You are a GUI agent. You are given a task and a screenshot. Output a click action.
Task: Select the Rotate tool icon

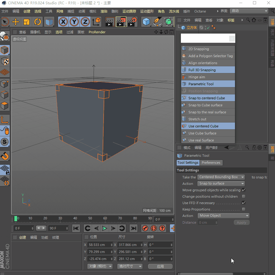38,22
